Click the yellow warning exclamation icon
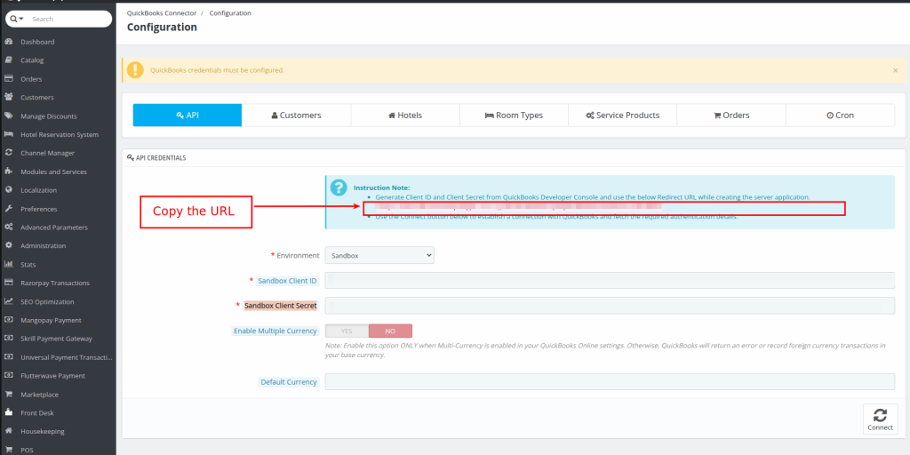 [x=135, y=70]
